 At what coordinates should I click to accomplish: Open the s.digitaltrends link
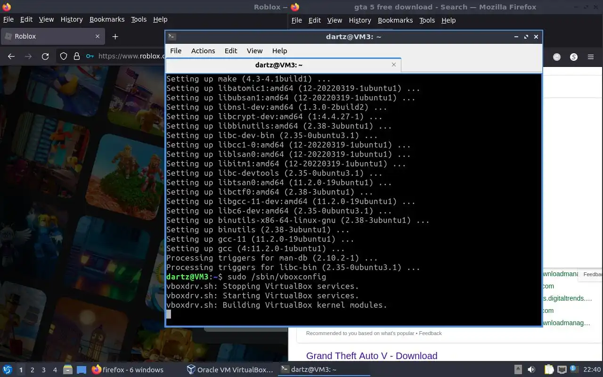(567, 298)
